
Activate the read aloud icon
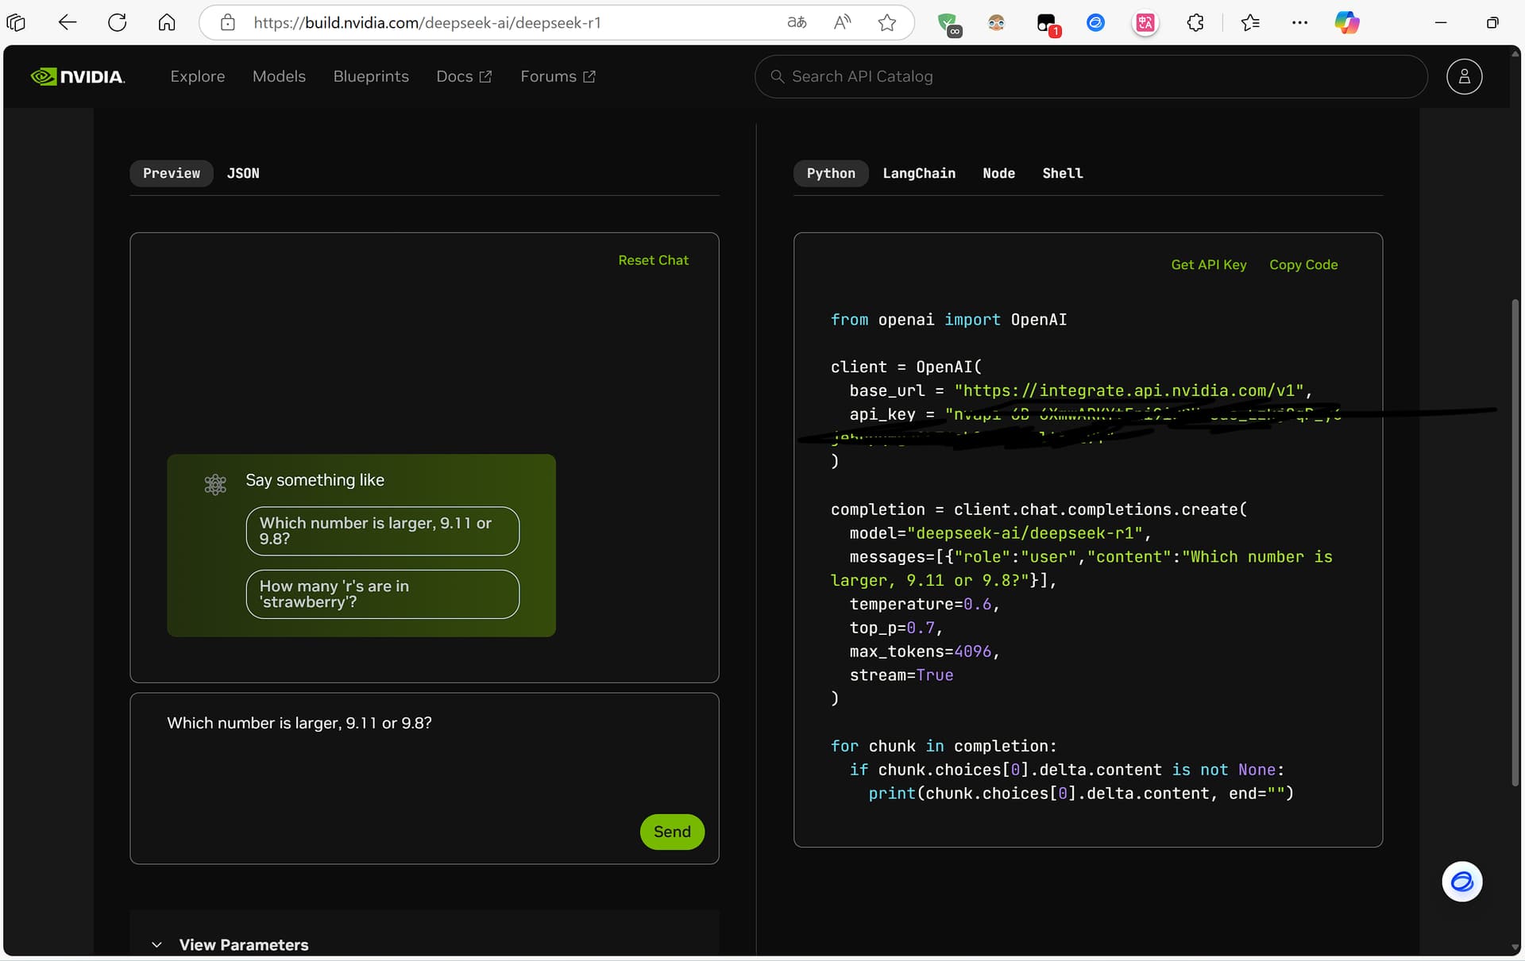(842, 23)
